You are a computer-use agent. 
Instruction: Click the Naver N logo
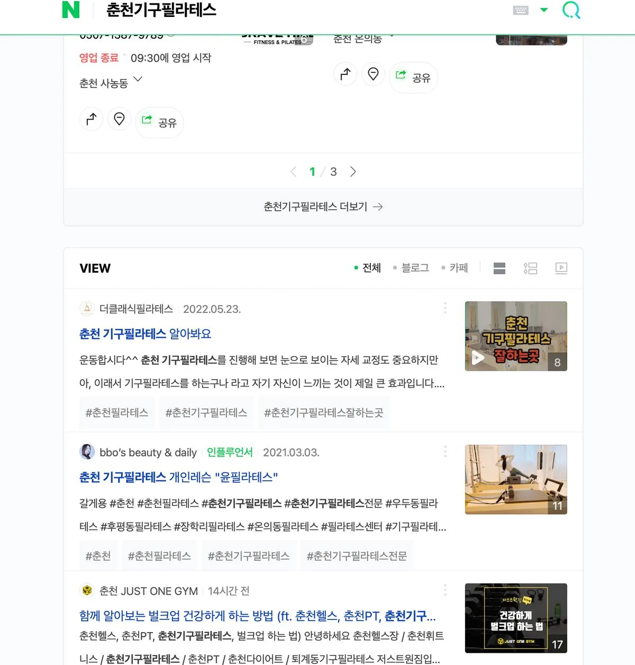coord(70,10)
